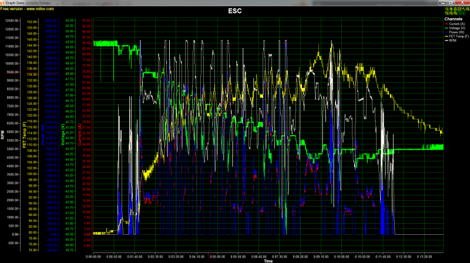The width and height of the screenshot is (470, 263).
Task: Click the greyed-out minus toolbar icon
Action: coord(458,13)
